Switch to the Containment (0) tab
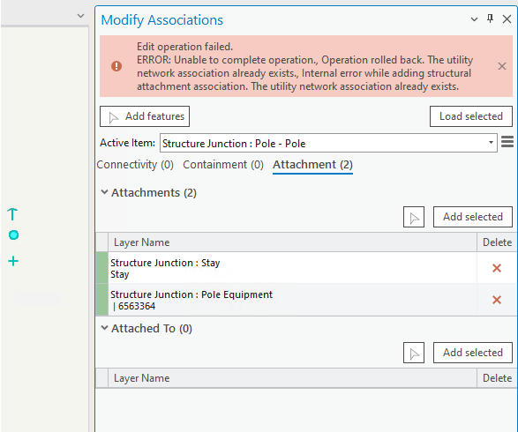This screenshot has width=518, height=432. coord(223,164)
